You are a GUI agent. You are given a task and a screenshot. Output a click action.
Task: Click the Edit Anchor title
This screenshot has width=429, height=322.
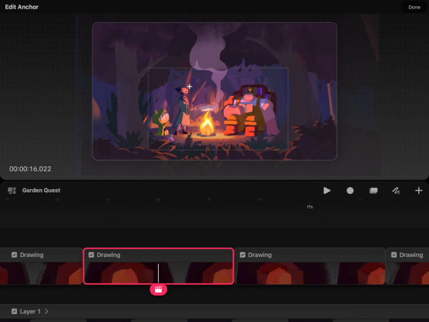[21, 7]
